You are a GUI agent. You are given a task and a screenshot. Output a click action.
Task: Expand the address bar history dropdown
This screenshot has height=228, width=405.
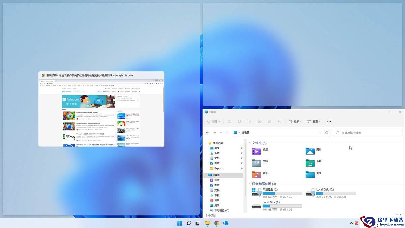coord(319,133)
